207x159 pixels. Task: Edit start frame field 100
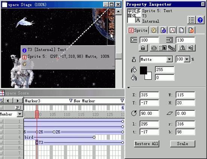pos(149,40)
